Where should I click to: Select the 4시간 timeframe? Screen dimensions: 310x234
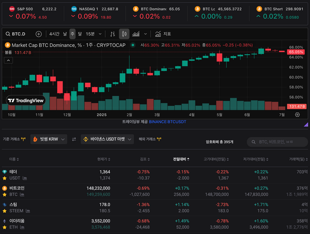click(x=54, y=34)
